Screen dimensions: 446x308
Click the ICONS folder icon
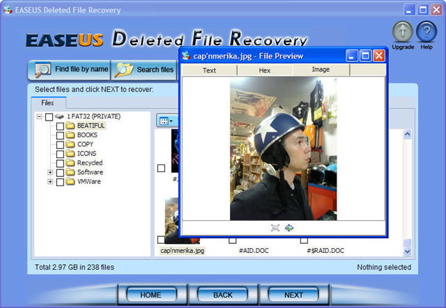coord(70,153)
